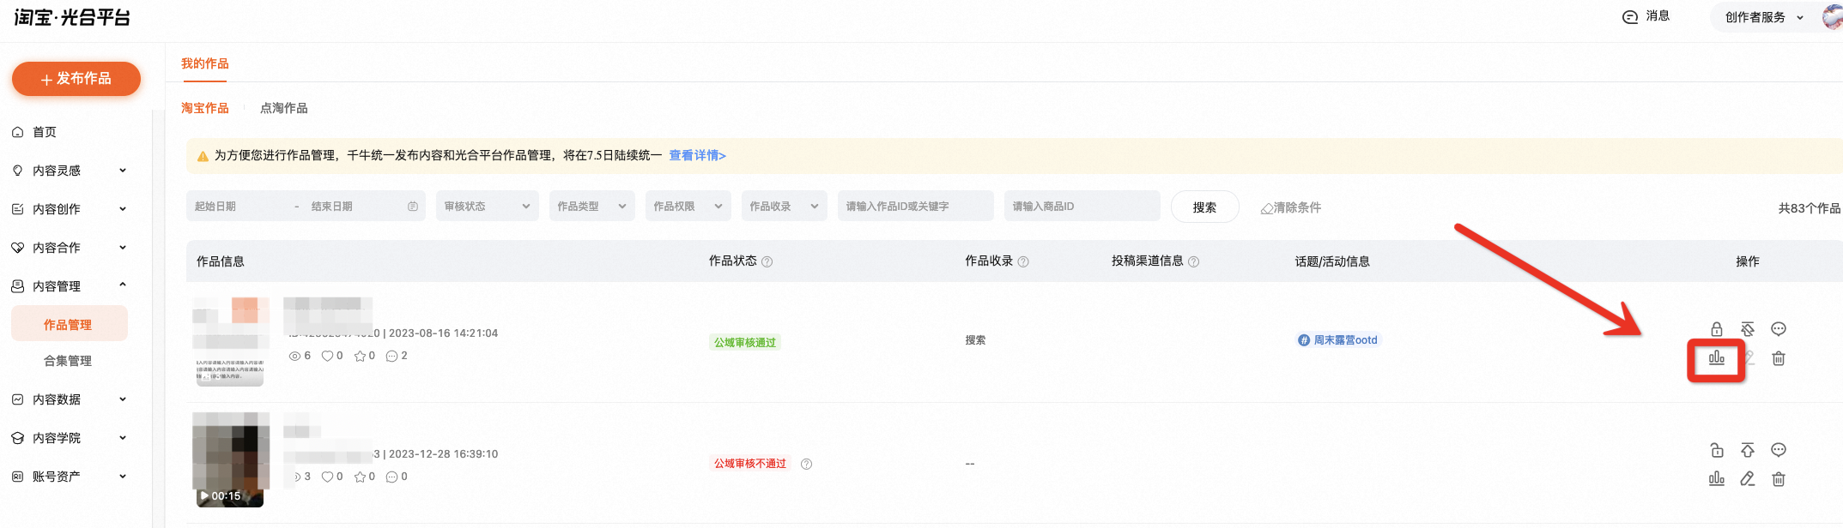This screenshot has width=1843, height=528.
Task: Delete the 2023-12-28 work with trash icon
Action: click(x=1779, y=479)
